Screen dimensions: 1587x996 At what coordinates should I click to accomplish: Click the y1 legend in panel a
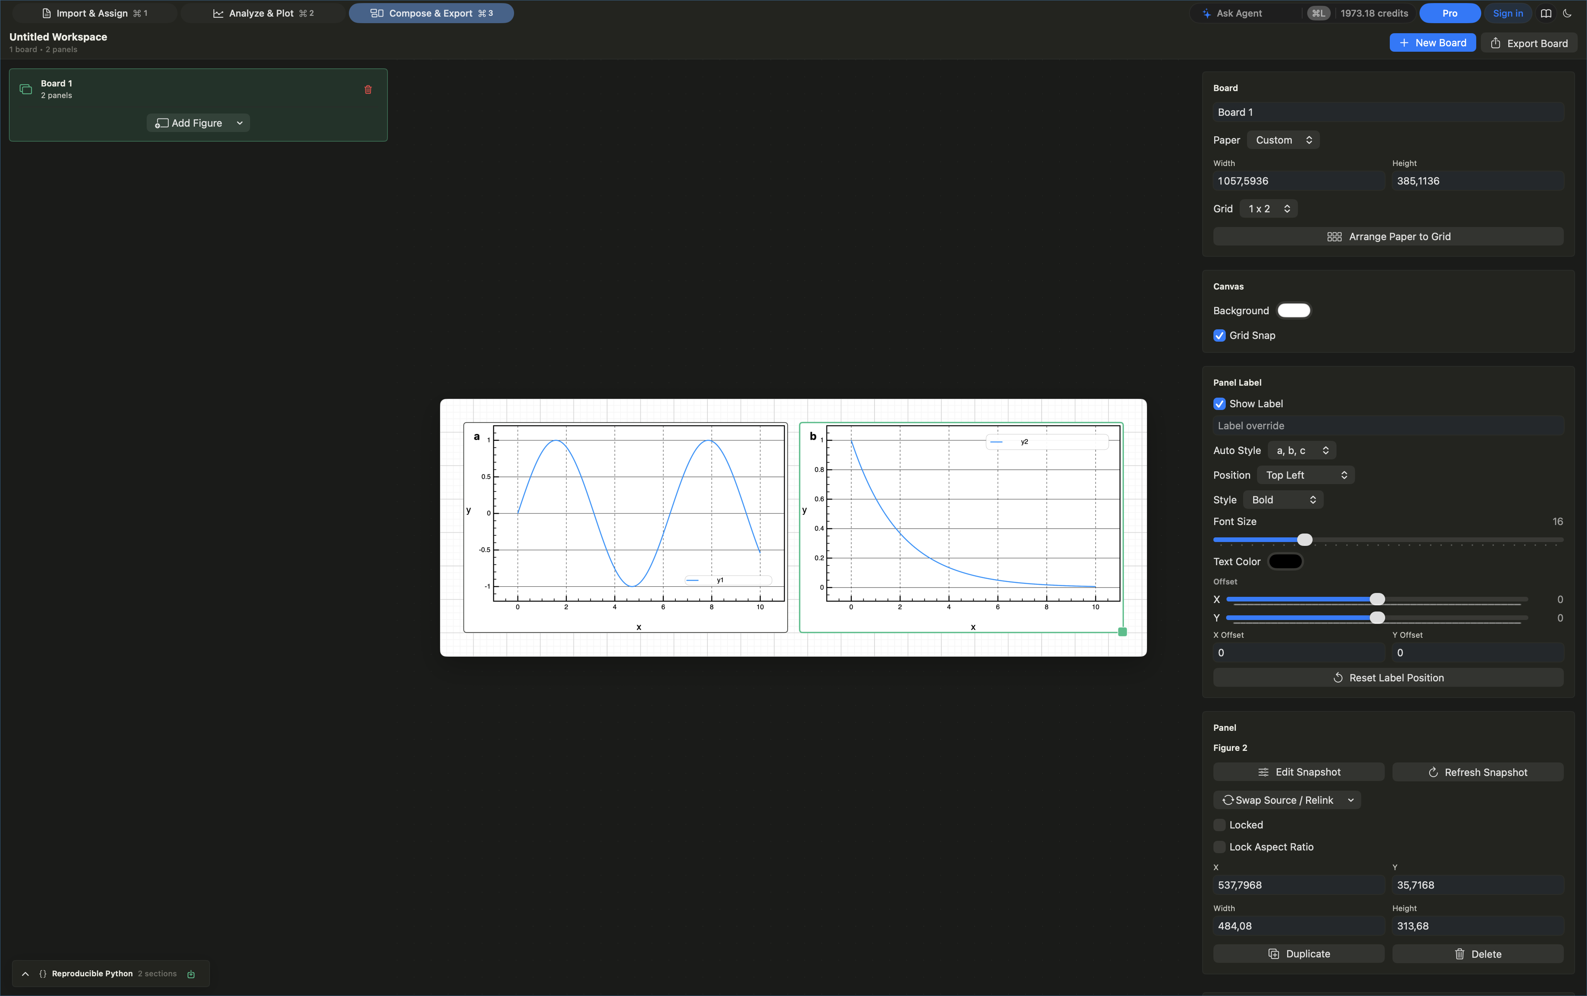[x=728, y=580]
